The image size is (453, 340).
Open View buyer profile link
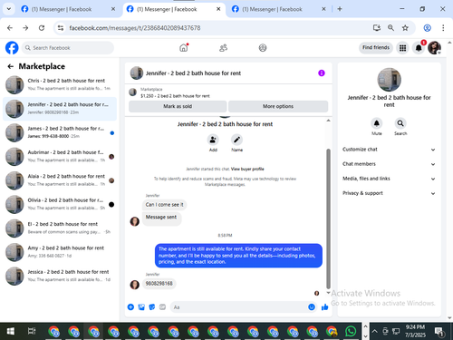(x=247, y=169)
